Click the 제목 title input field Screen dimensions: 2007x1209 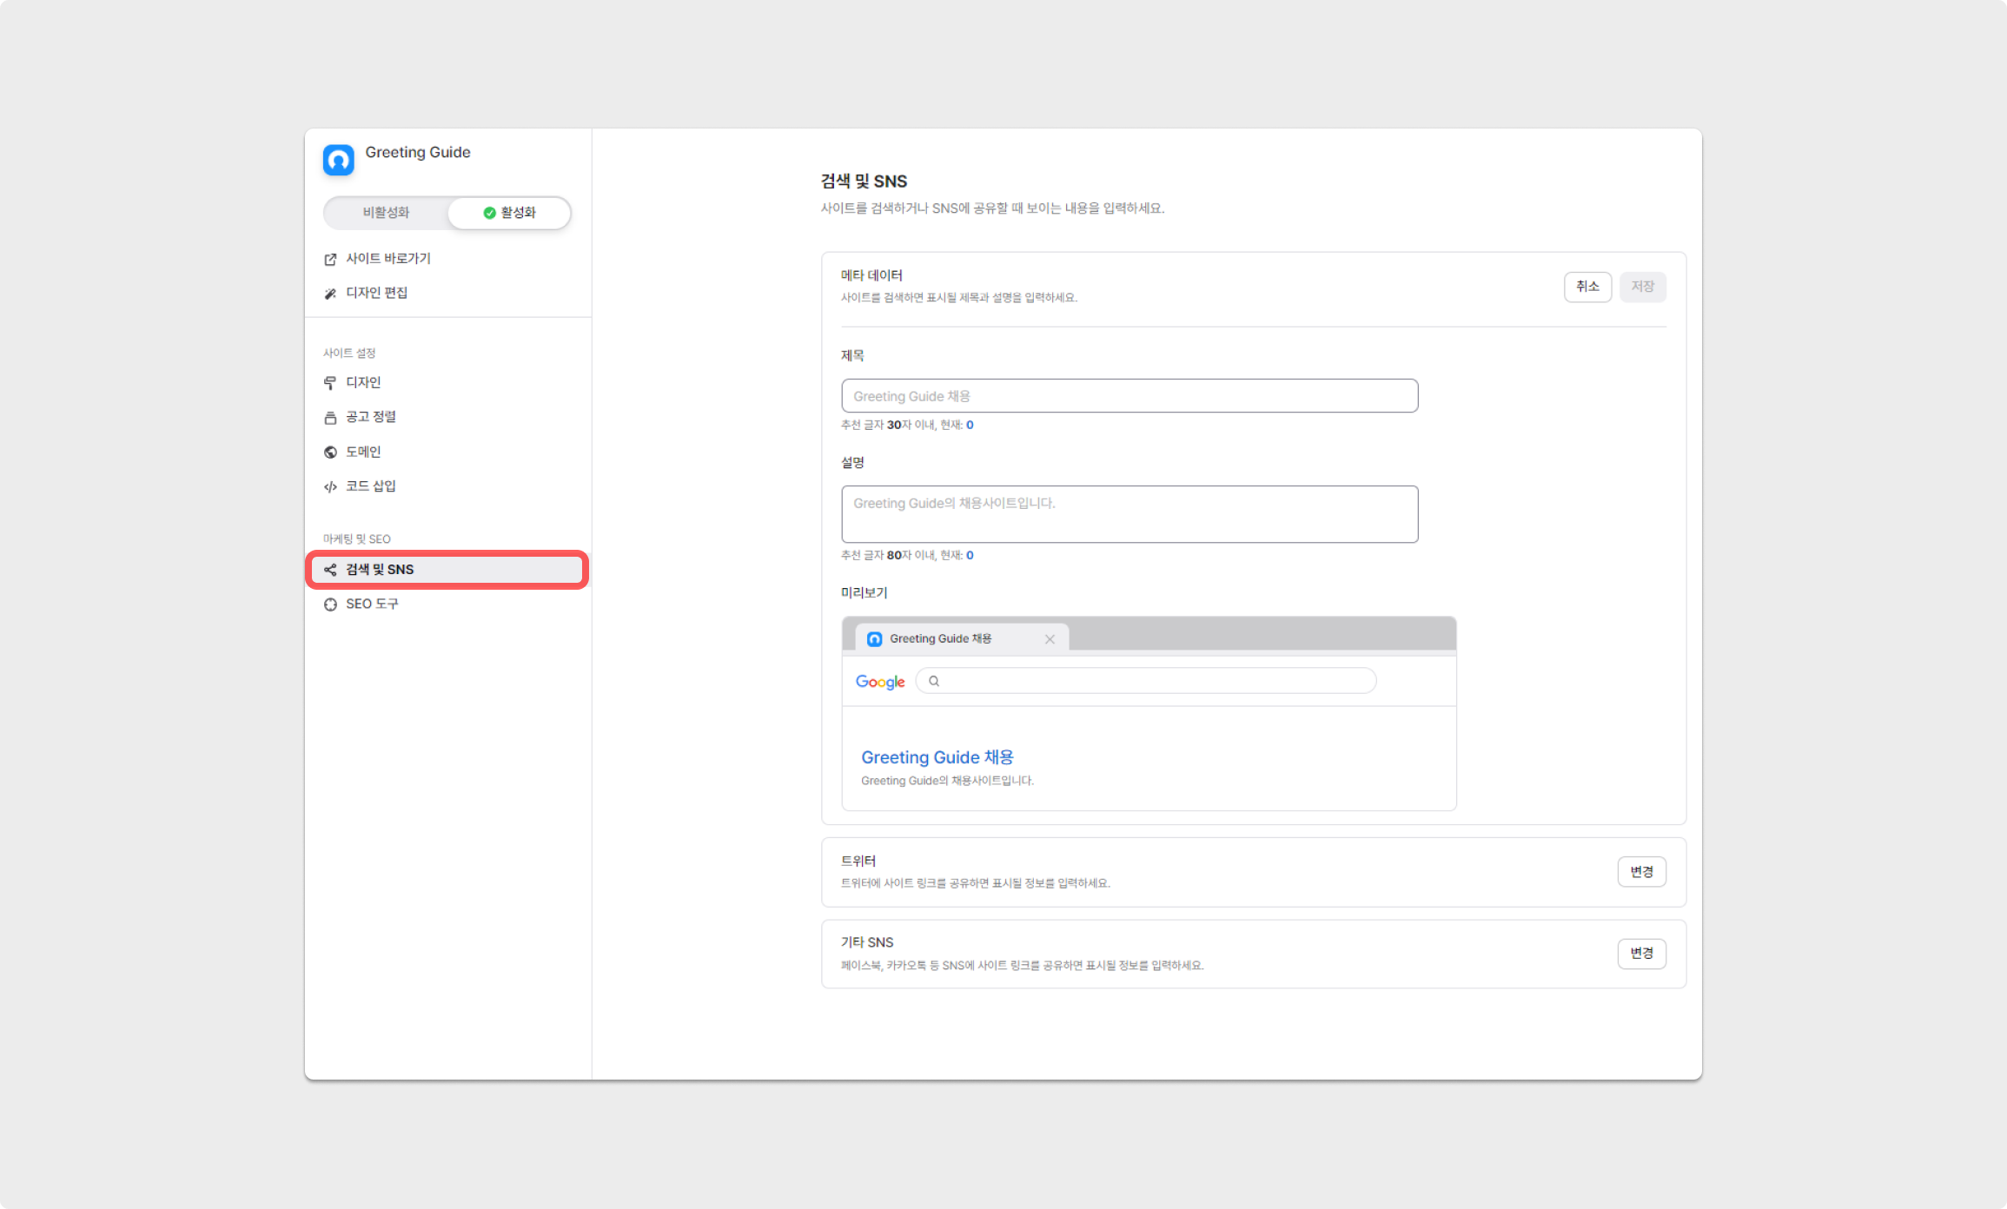(1129, 396)
